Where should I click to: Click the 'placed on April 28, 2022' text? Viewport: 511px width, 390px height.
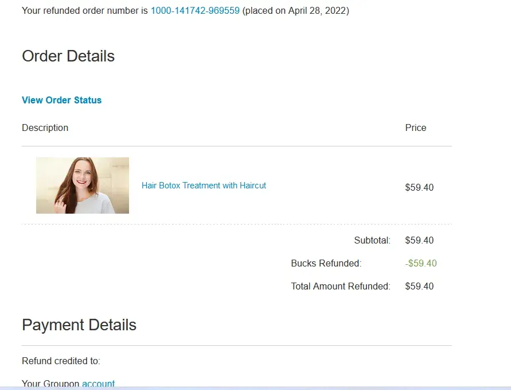click(296, 10)
